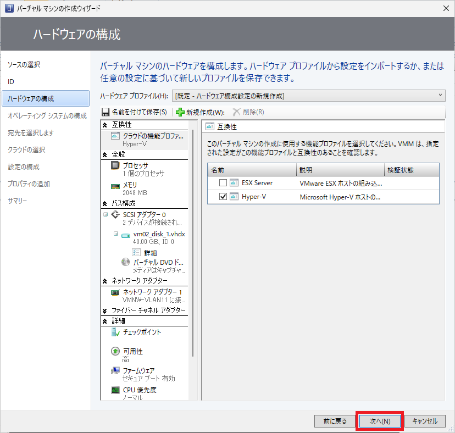Click the CPU priority icon
The height and width of the screenshot is (433, 455).
[115, 390]
